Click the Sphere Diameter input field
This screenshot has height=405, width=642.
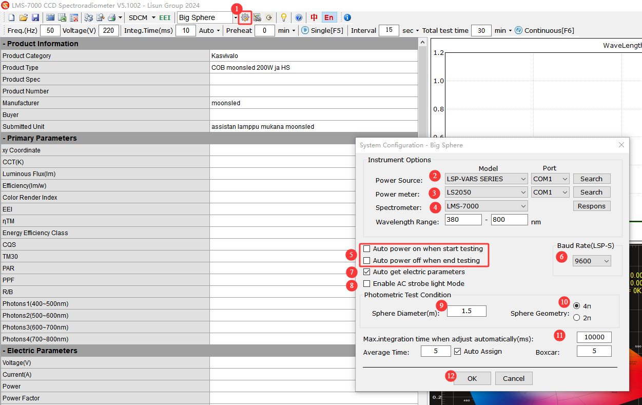[466, 311]
